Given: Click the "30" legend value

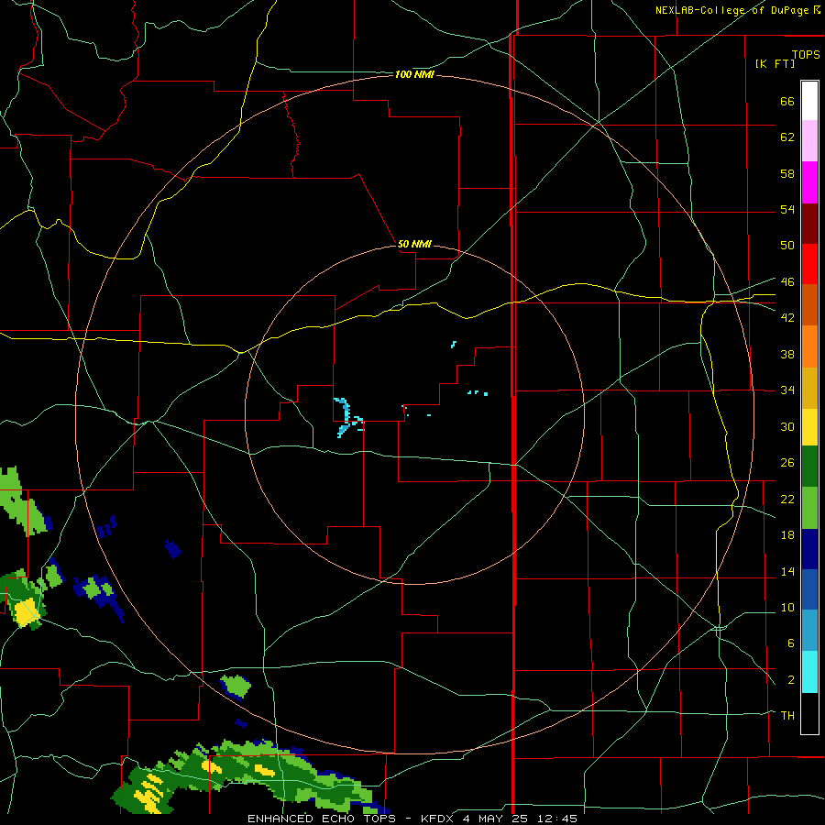Looking at the screenshot, I should [787, 426].
